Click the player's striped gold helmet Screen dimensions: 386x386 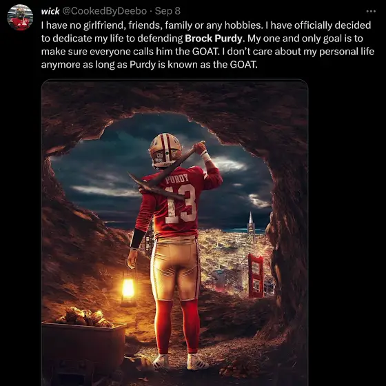point(165,150)
